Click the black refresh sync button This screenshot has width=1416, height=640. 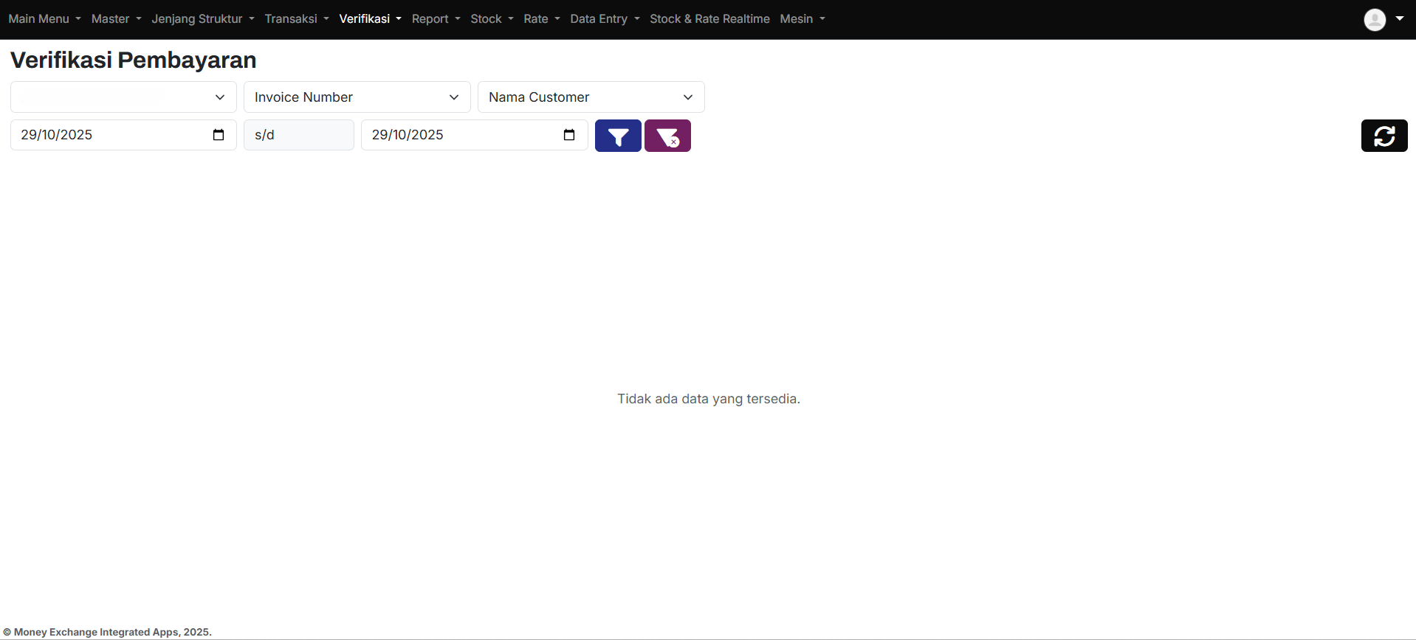1384,136
